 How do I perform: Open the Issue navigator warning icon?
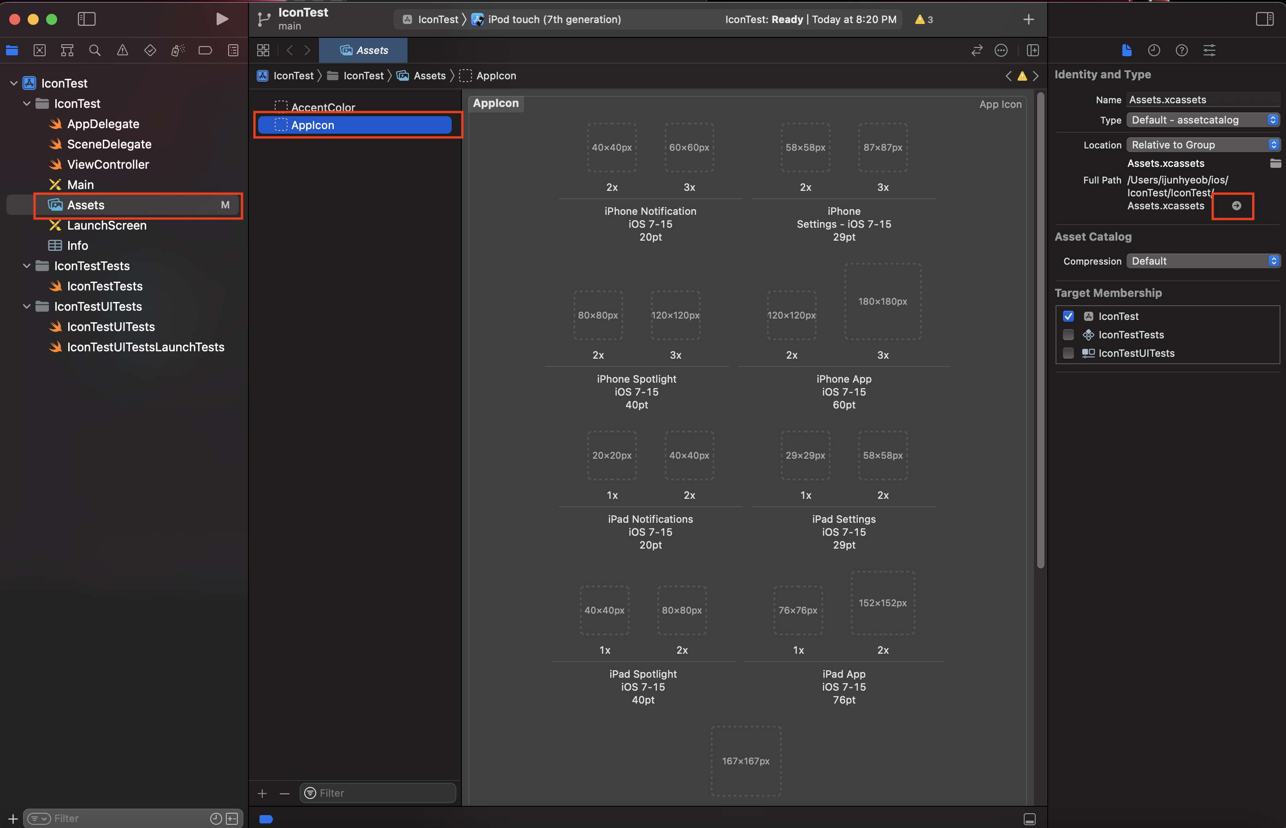click(x=123, y=51)
